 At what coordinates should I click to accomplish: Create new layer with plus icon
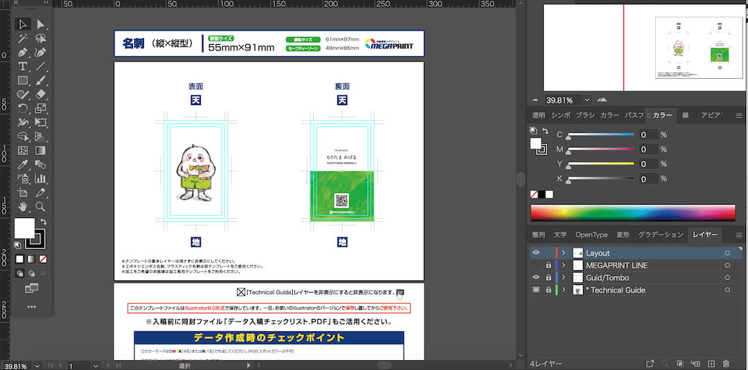tap(711, 363)
